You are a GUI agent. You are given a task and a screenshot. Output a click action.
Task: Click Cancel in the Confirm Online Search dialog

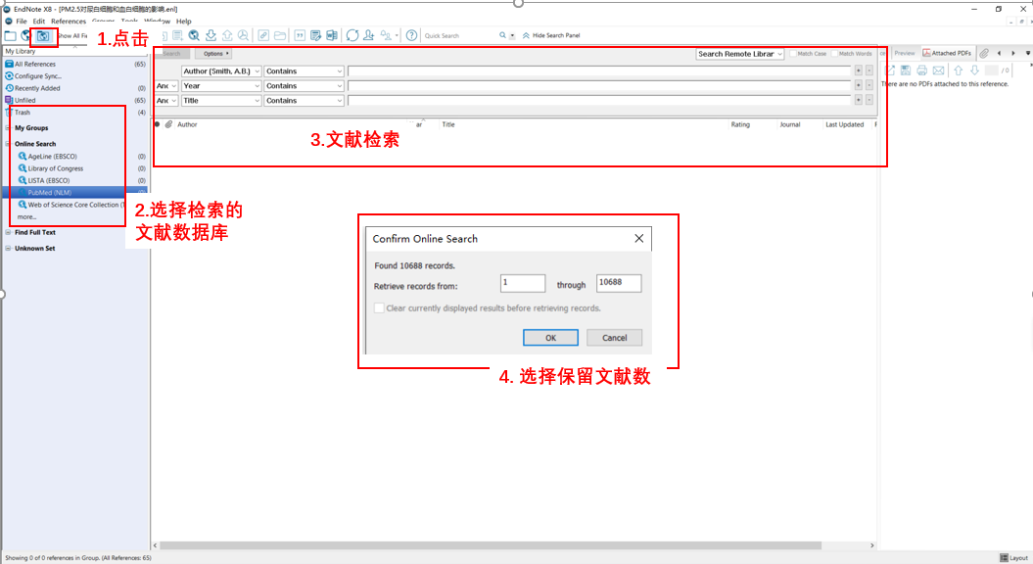(x=615, y=338)
